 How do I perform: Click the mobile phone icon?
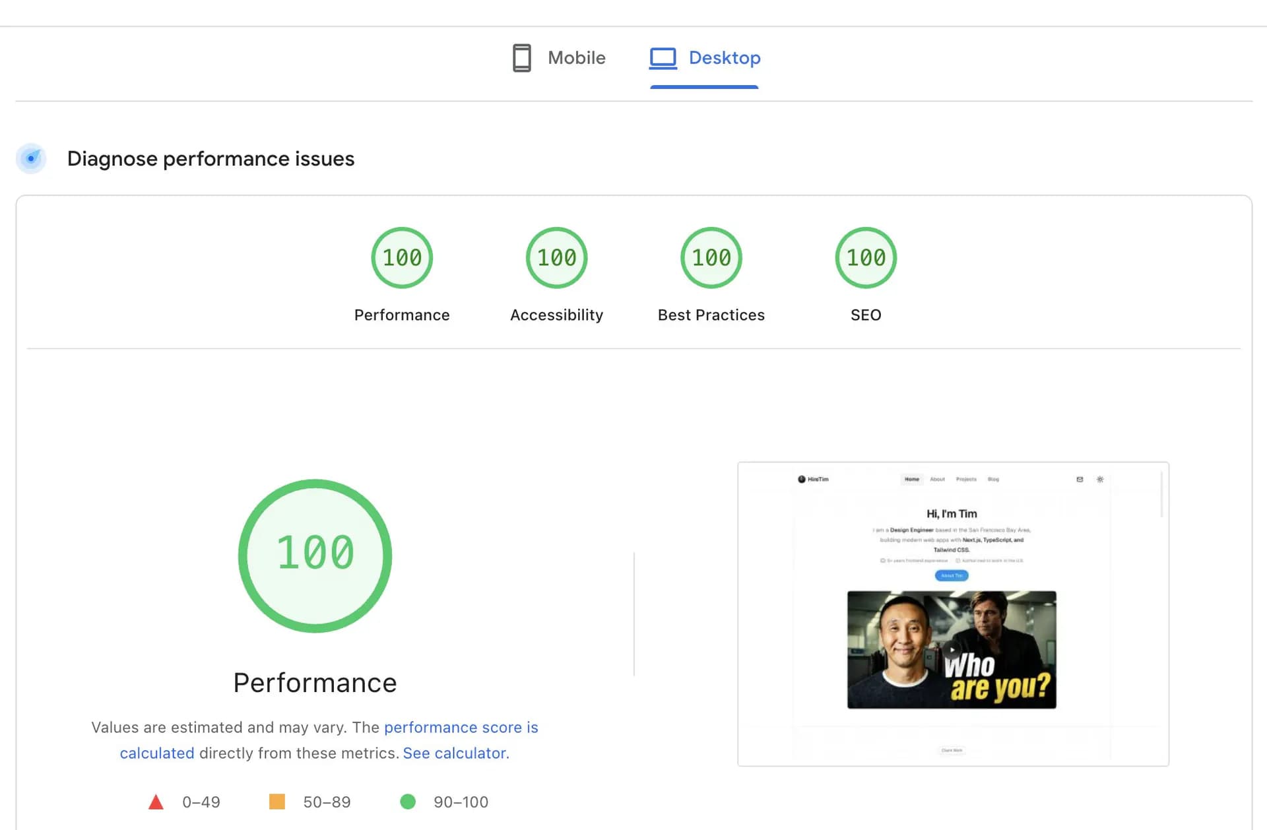tap(522, 58)
